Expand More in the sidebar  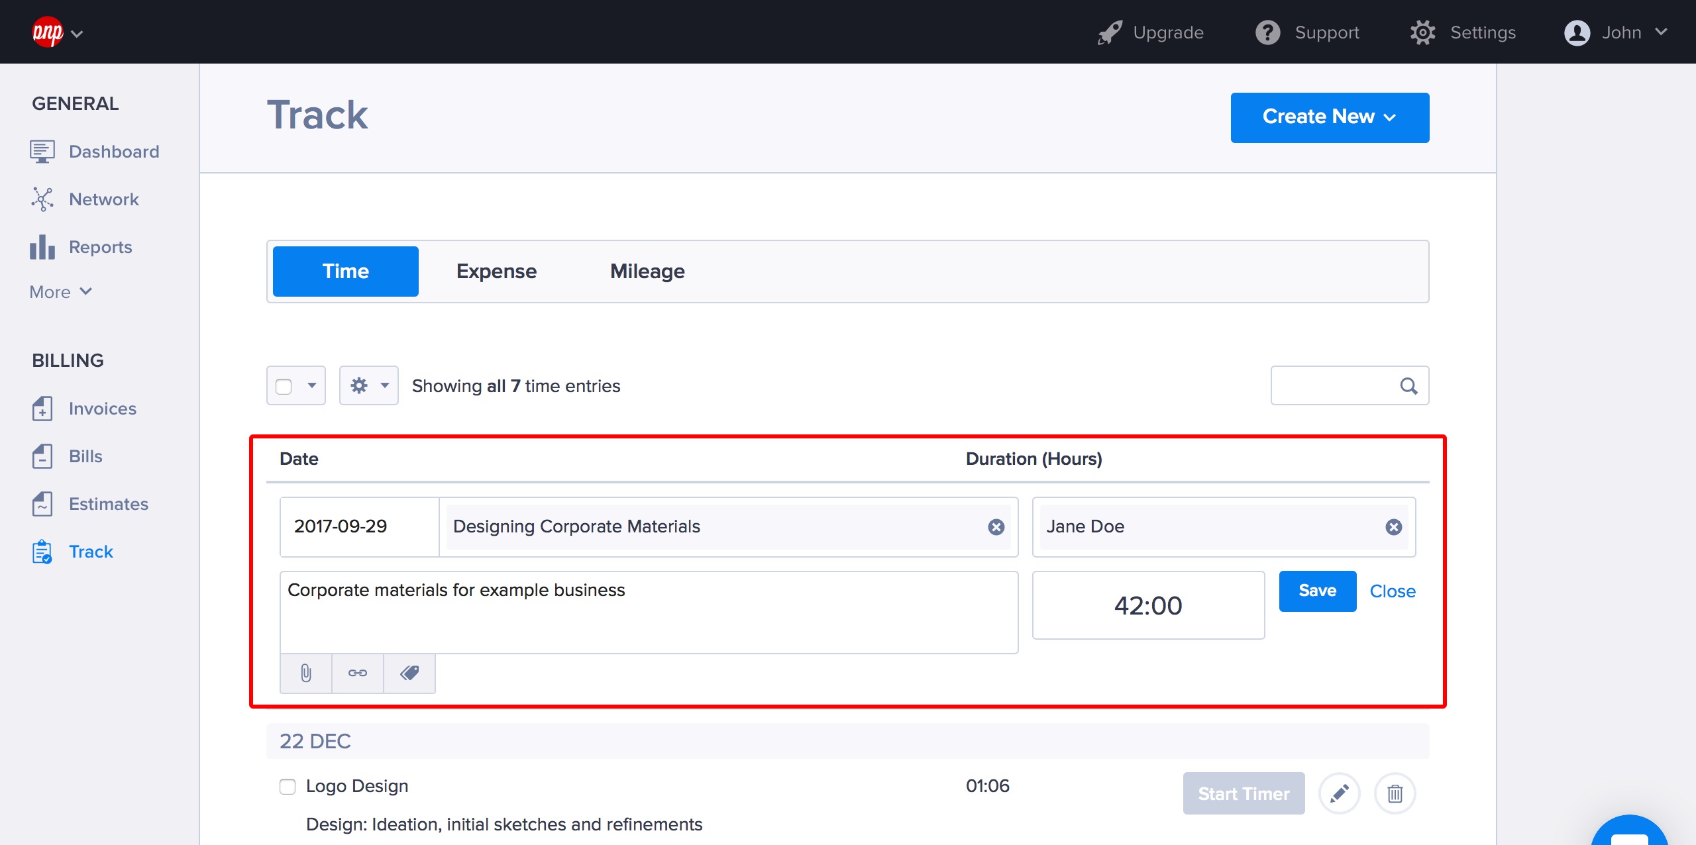click(61, 292)
